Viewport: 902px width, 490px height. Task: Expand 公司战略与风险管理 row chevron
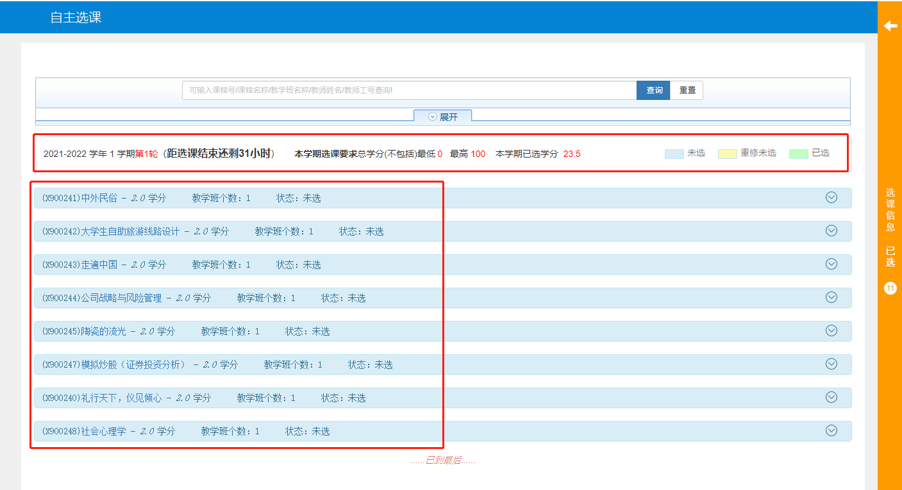831,297
